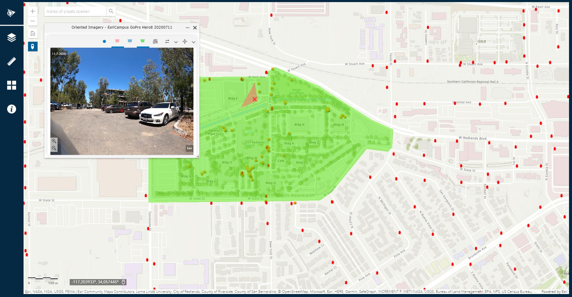Expand the dropdown beside navigation tool
572x297 pixels.
coord(193,42)
